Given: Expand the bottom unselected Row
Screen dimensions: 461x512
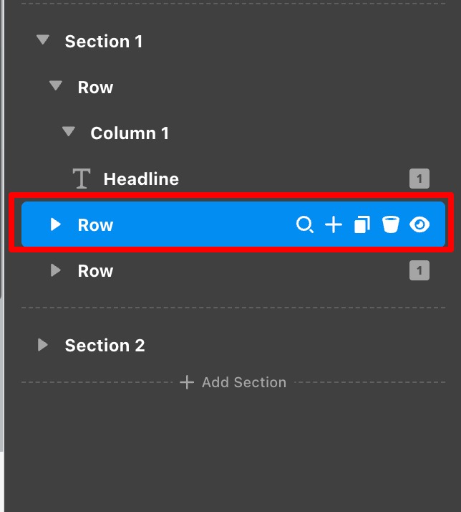Looking at the screenshot, I should coord(56,270).
